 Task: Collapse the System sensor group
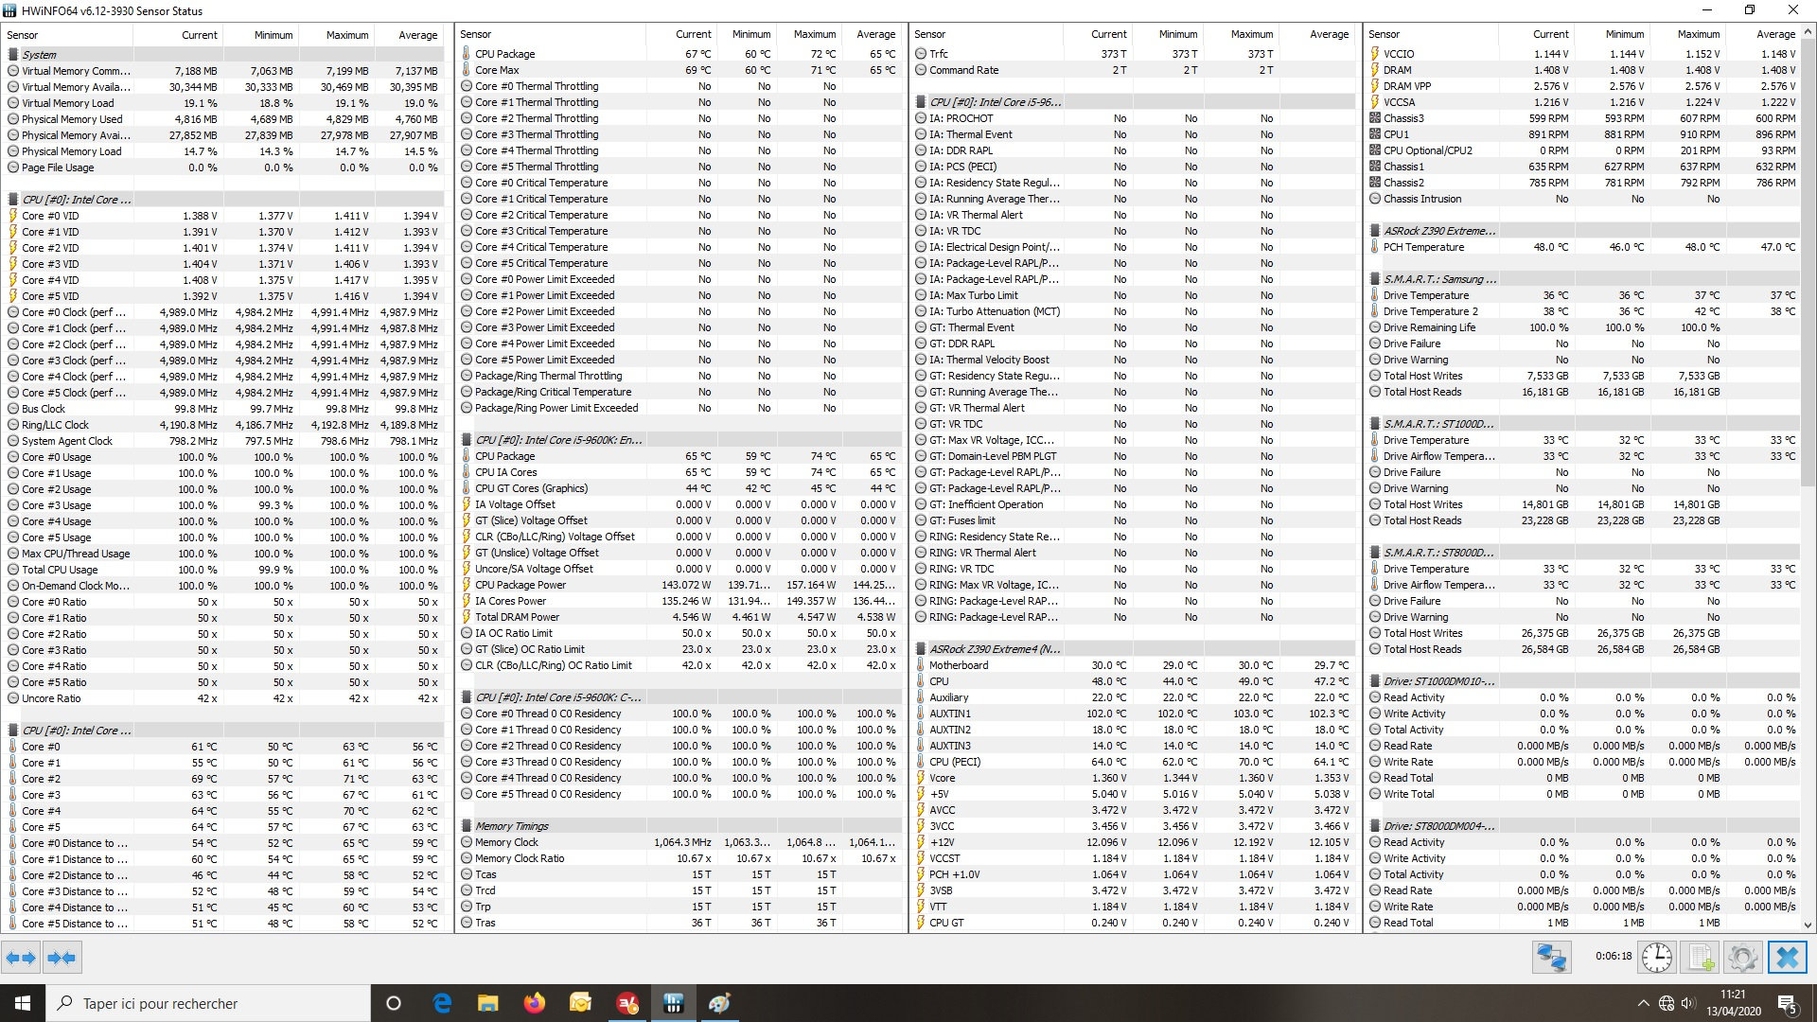point(40,55)
